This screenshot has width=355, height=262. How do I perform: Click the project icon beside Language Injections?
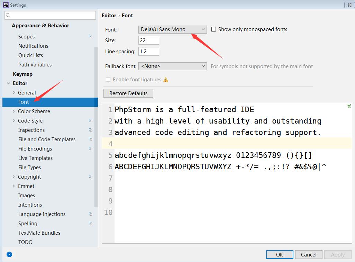pos(90,214)
